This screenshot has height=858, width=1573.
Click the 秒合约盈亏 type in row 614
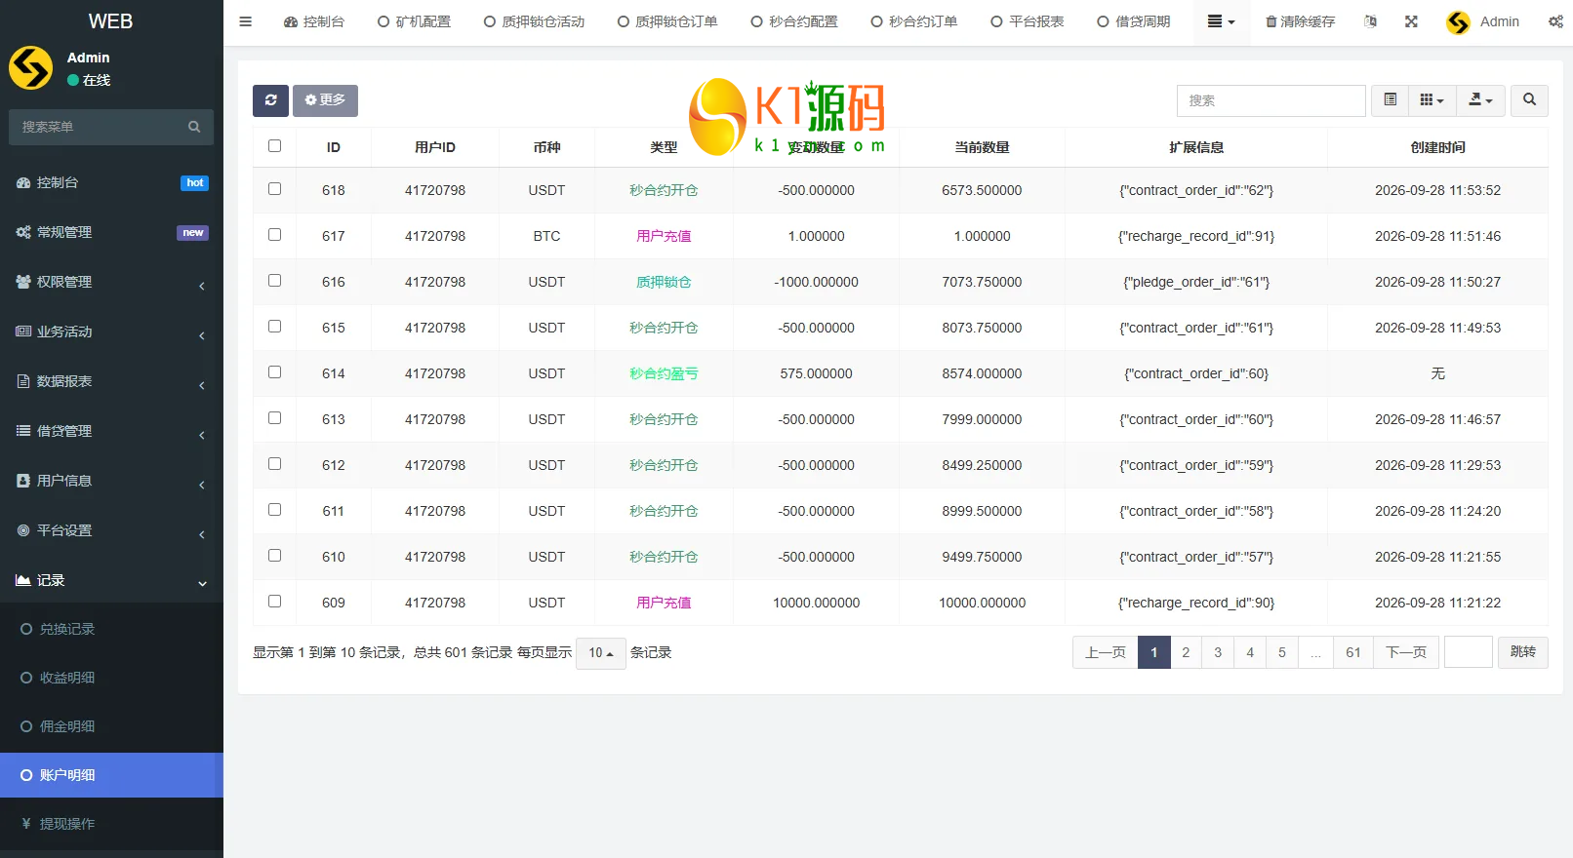pos(664,373)
